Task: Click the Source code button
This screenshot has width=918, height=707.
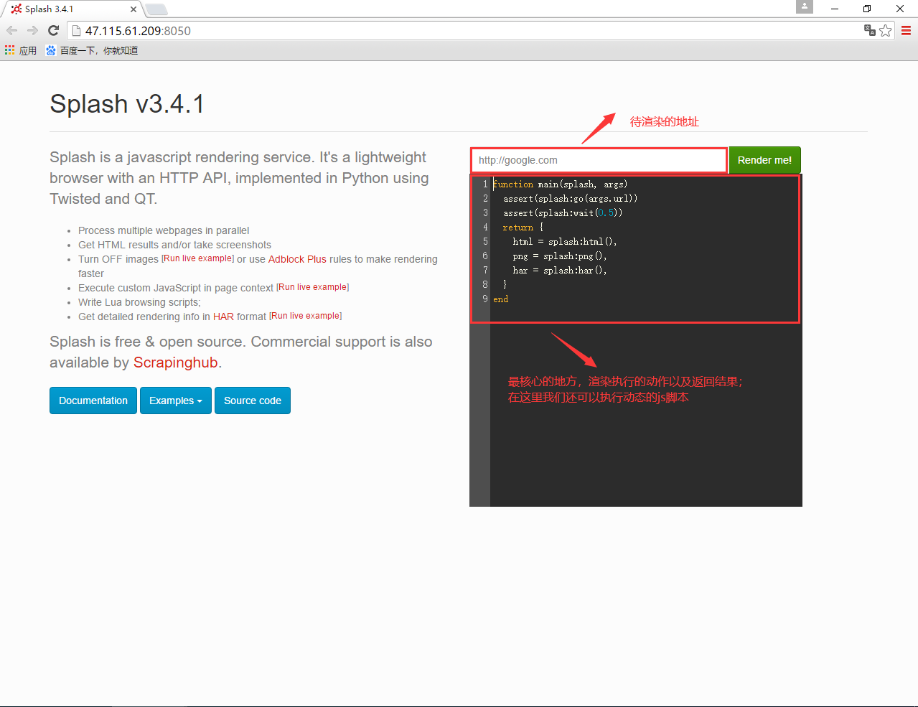Action: 253,401
